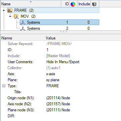Click the Collector label
121x121 pixels.
point(15,68)
